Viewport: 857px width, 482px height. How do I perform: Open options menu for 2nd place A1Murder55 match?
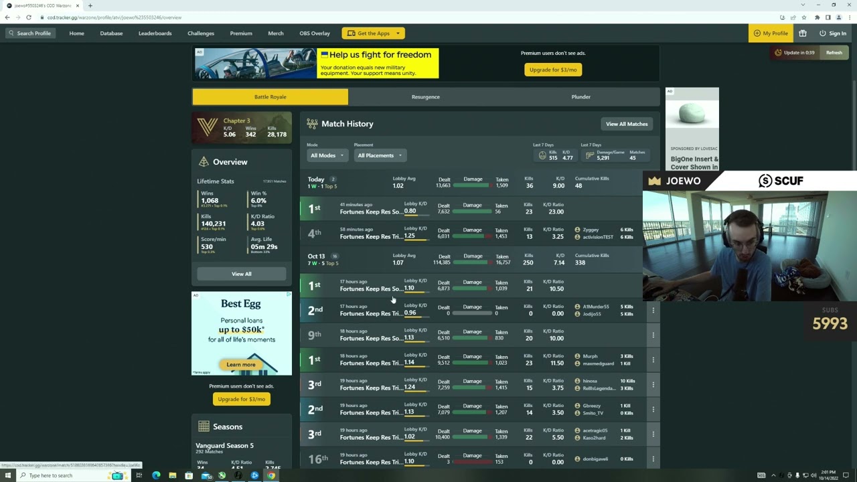[653, 310]
